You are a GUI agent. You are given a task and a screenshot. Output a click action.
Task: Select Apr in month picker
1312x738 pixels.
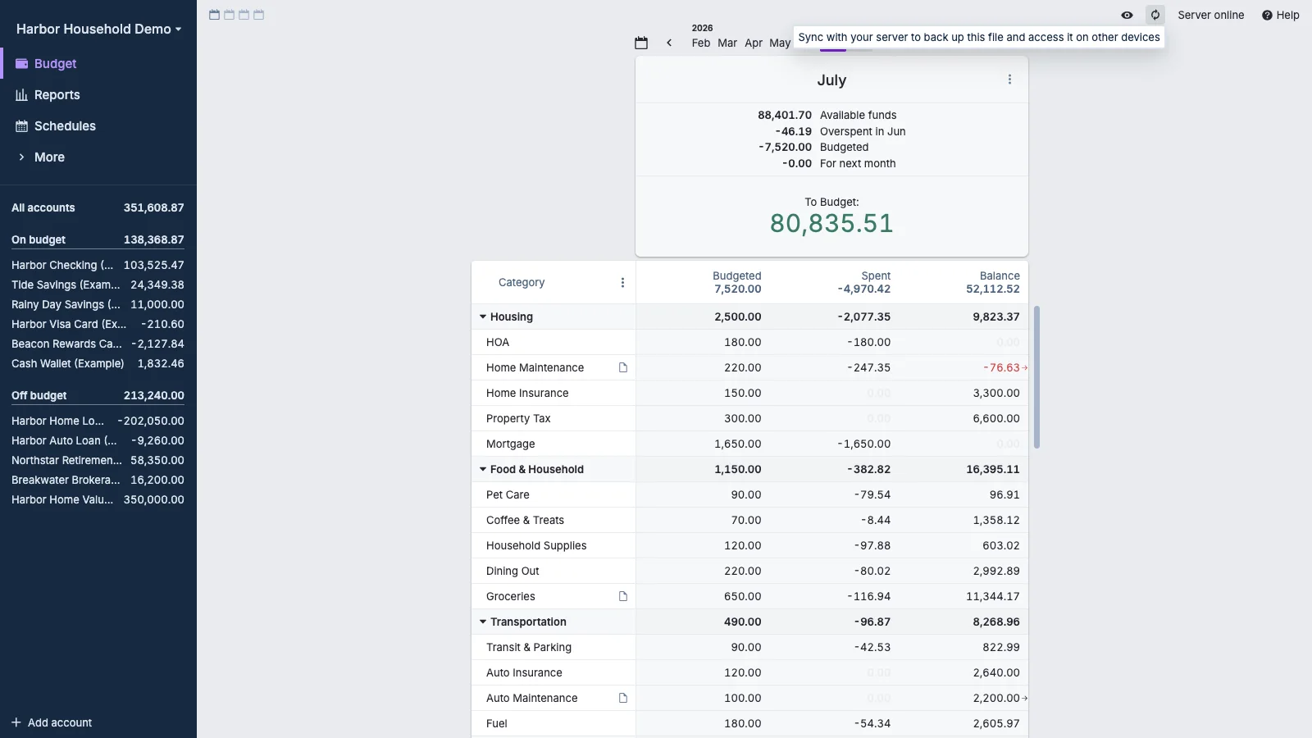click(x=754, y=43)
